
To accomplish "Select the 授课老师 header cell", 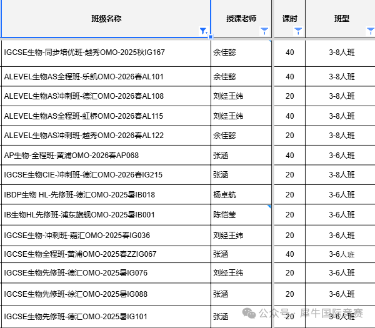I will 241,18.
